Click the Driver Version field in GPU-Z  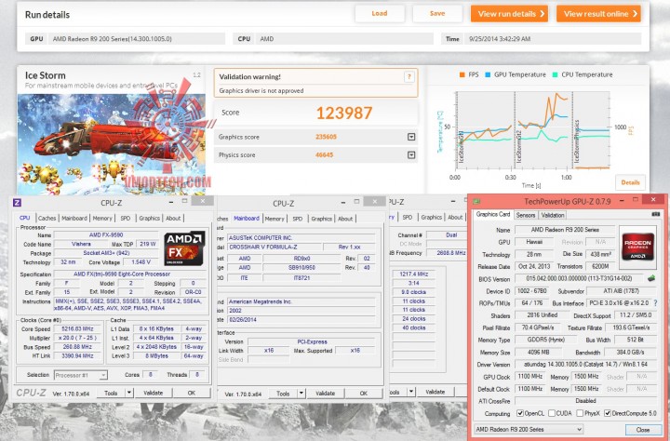point(586,365)
